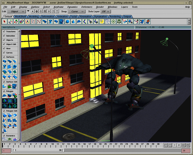193x155 pixels.
Task: Click the play backward button
Action: tap(175, 145)
